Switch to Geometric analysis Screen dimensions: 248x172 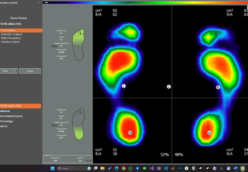(x=12, y=34)
